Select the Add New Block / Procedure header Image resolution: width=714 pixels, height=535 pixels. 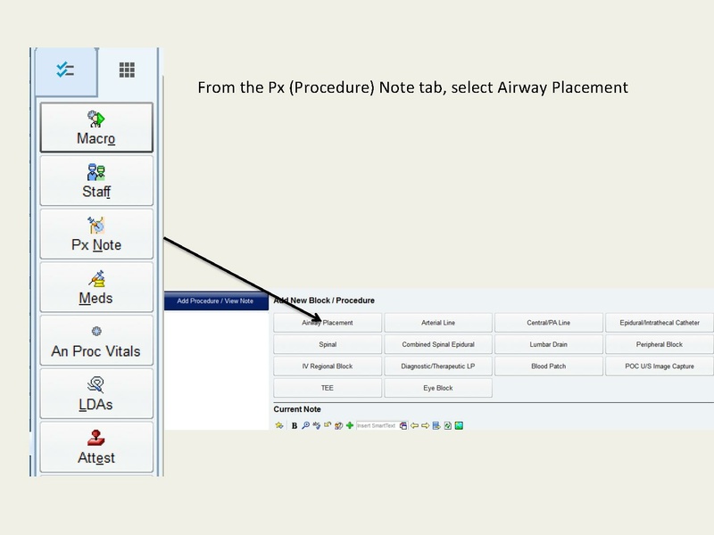(x=327, y=301)
